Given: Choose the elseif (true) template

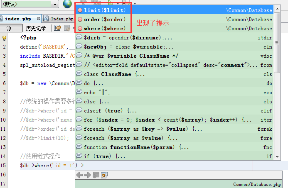Looking at the screenshot, I should (x=174, y=110).
